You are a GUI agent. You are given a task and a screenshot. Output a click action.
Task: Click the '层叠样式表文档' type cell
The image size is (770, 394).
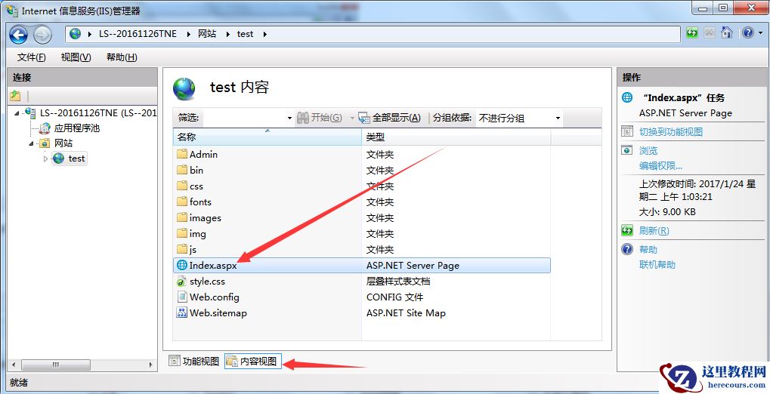click(x=398, y=282)
